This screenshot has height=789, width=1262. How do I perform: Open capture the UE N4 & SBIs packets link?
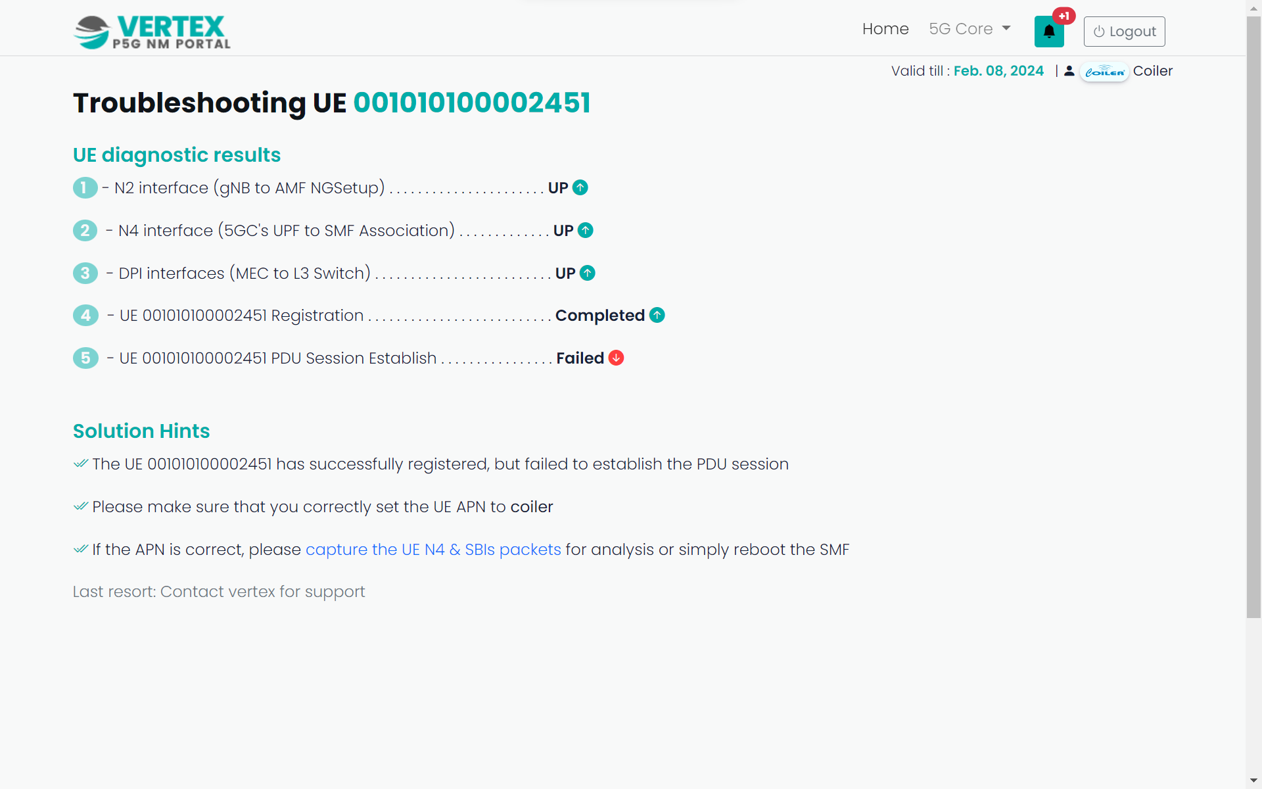click(x=433, y=550)
